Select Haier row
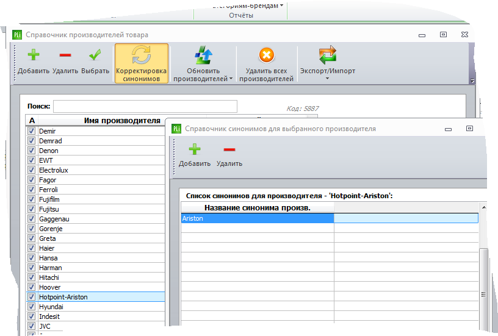The height and width of the screenshot is (336, 498). pos(96,248)
